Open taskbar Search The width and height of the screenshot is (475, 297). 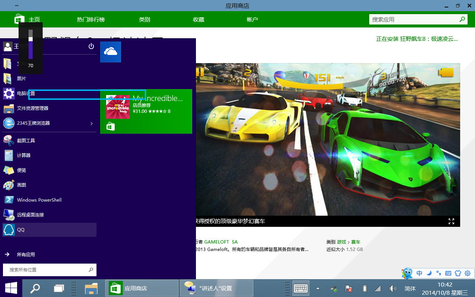(35, 288)
